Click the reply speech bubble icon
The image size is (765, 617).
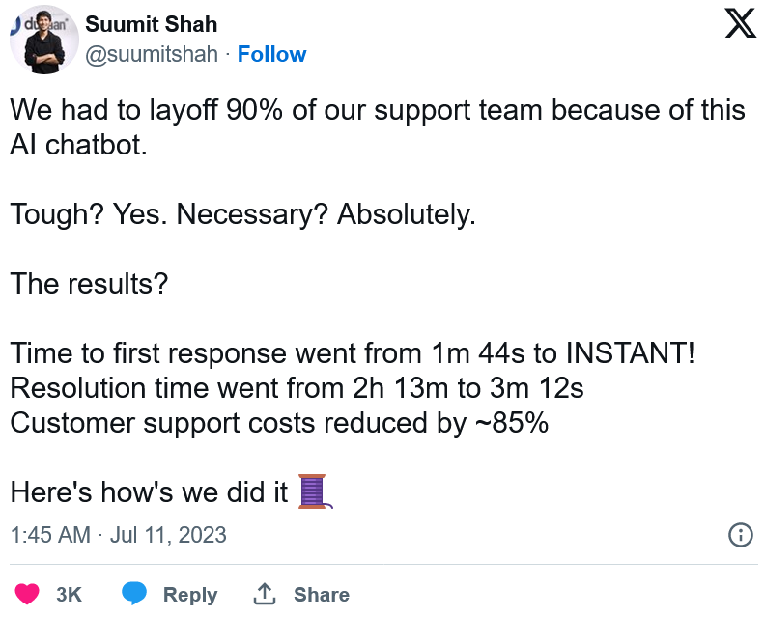pos(134,594)
